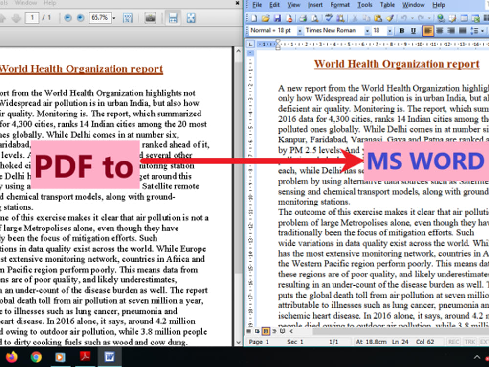The image size is (489, 367).
Task: Click the Cut scissors icon in Word
Action: [355, 18]
